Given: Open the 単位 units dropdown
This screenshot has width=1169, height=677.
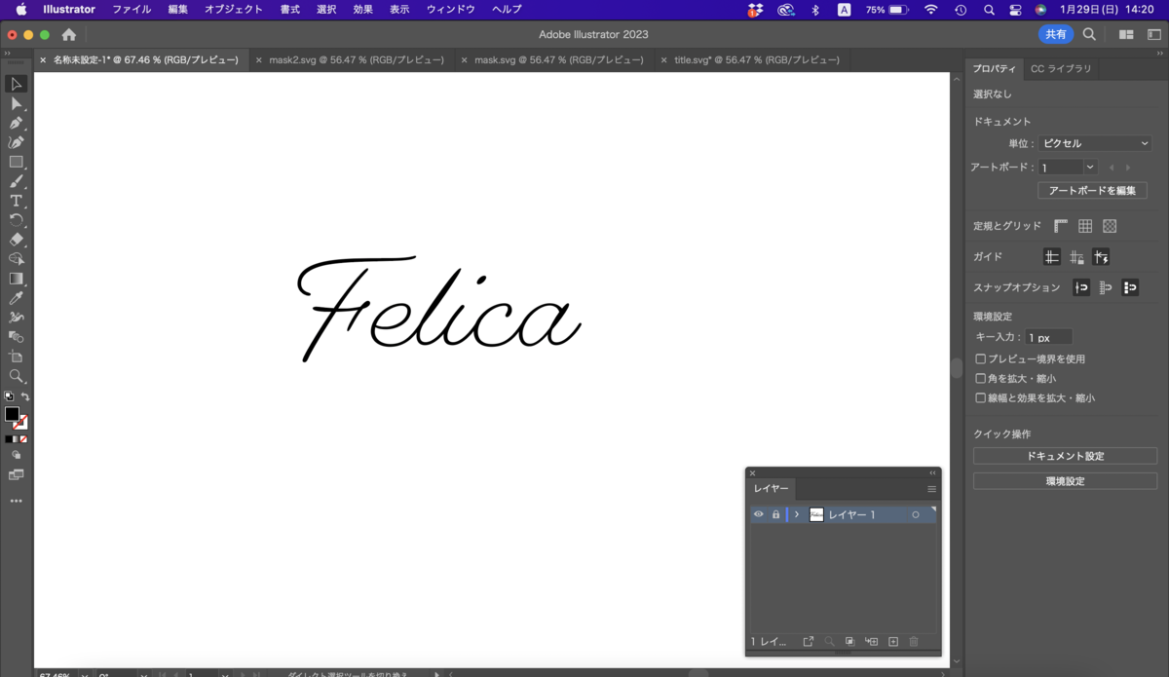Looking at the screenshot, I should pyautogui.click(x=1095, y=143).
